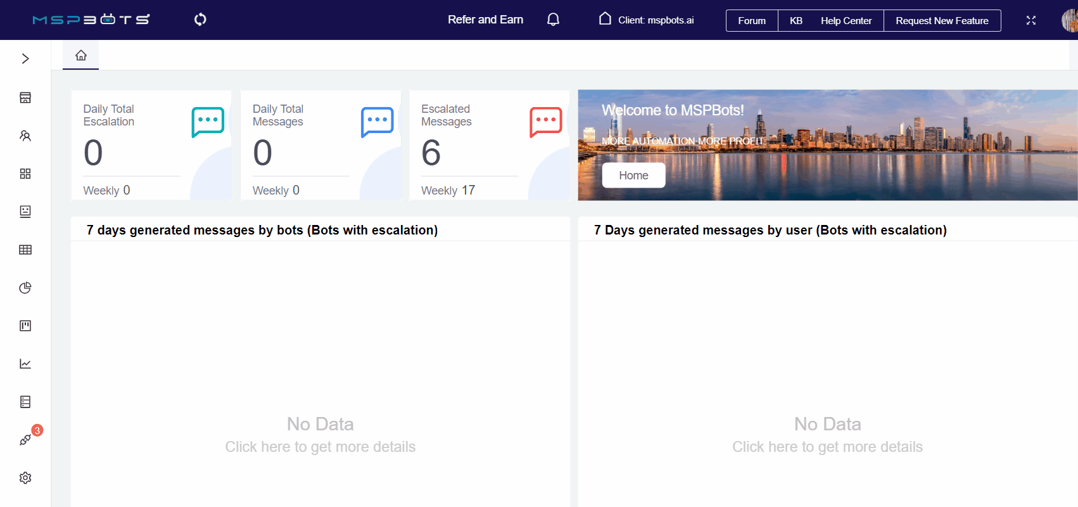Image resolution: width=1078 pixels, height=507 pixels.
Task: Click Weekly 0 under Daily Total Messages
Action: point(276,190)
